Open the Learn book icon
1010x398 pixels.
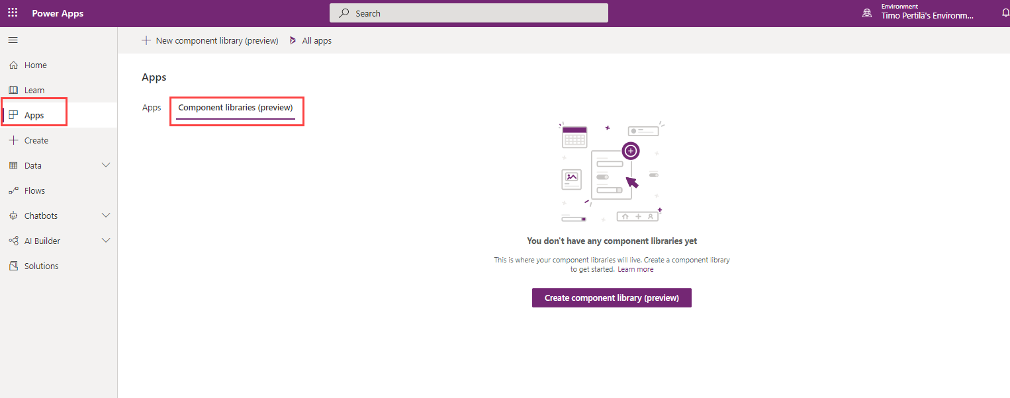[13, 91]
